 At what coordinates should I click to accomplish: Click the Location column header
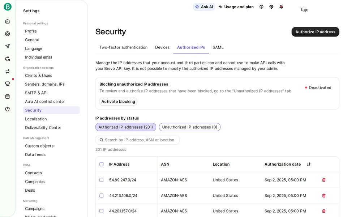pos(221,164)
